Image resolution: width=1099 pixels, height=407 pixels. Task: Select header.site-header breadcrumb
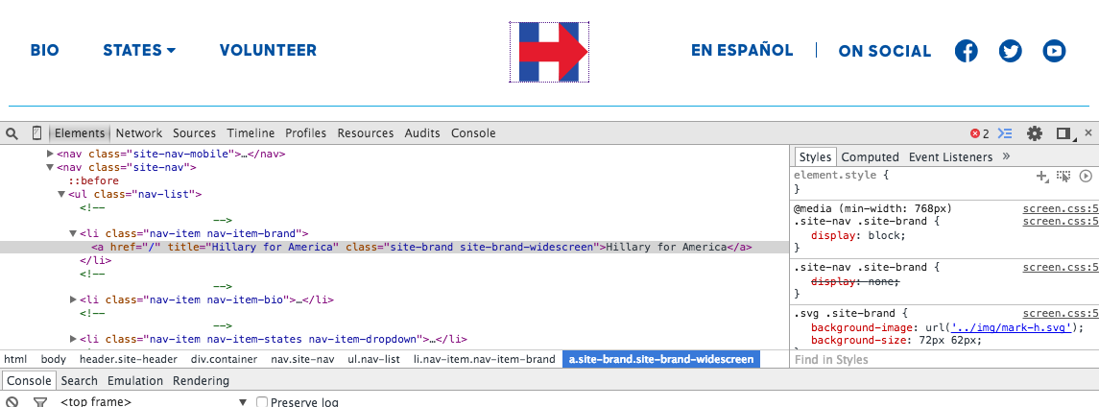(129, 359)
